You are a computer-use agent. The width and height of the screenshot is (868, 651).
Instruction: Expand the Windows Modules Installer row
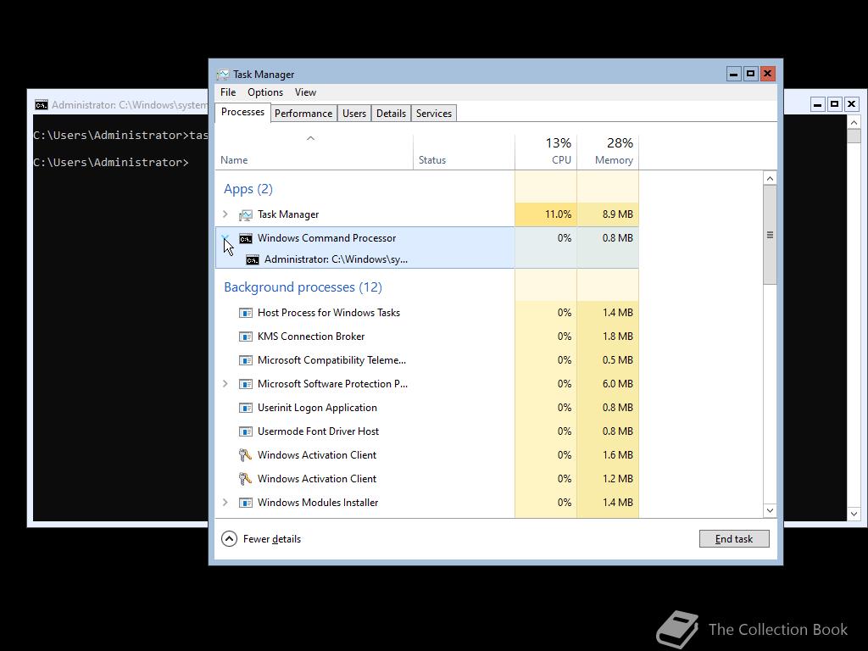click(225, 502)
